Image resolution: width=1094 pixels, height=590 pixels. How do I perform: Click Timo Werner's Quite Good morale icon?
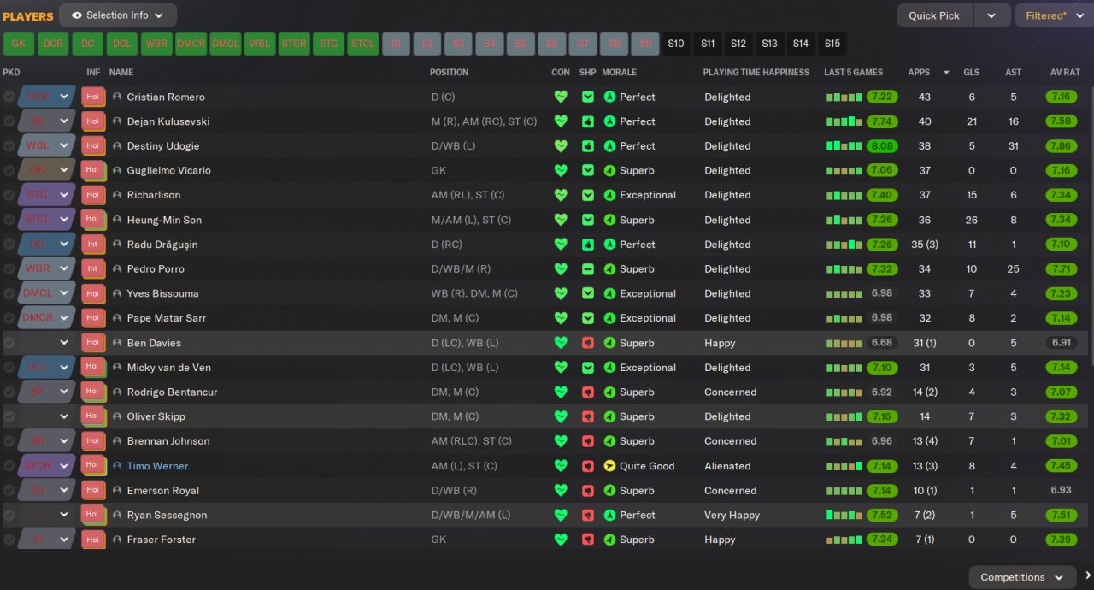(609, 466)
